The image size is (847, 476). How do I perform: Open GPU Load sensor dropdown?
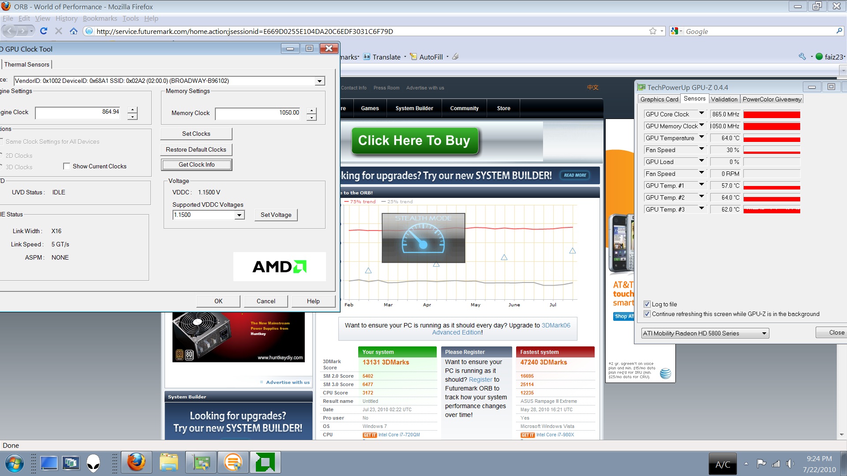(701, 161)
